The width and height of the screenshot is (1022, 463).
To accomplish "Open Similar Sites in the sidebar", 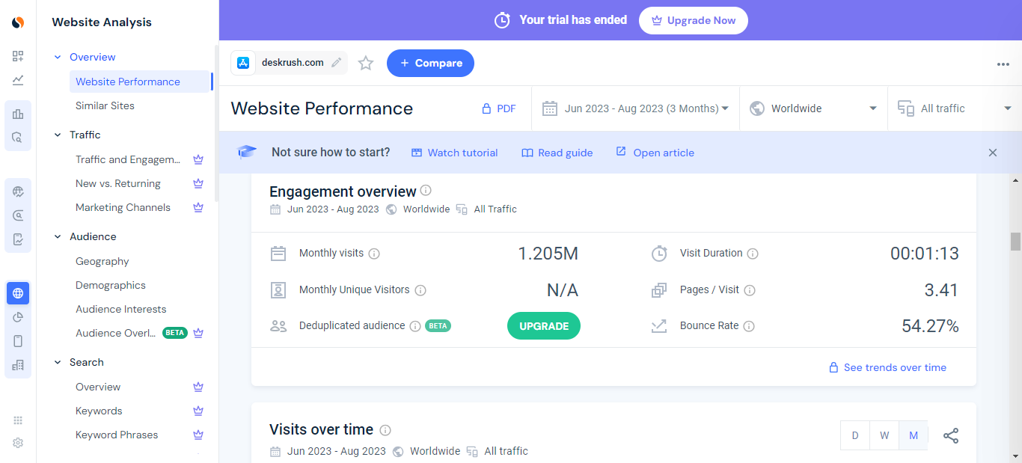I will [105, 105].
